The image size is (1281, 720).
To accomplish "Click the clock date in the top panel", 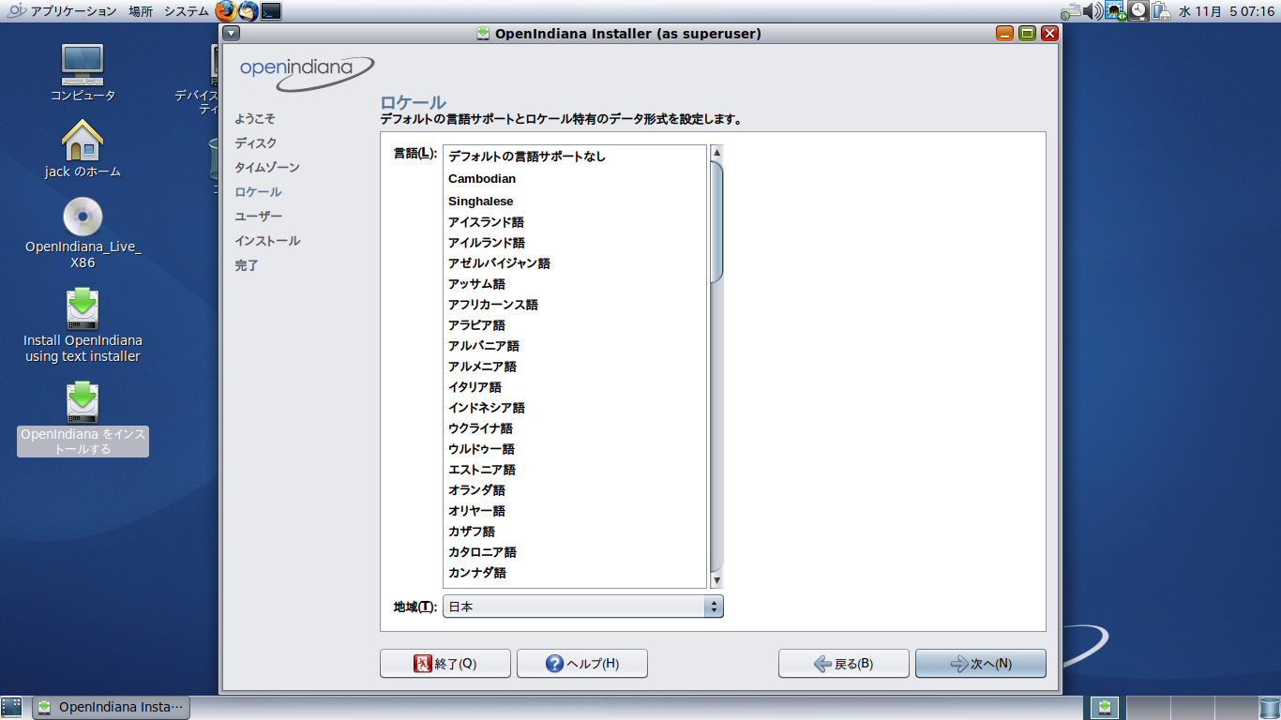I will tap(1225, 11).
